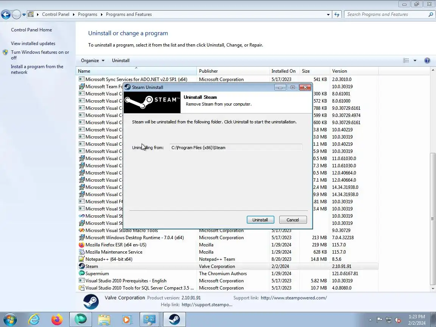The height and width of the screenshot is (327, 436).
Task: Select the Microsoft Team Foundation entry icon
Action: tap(81, 86)
